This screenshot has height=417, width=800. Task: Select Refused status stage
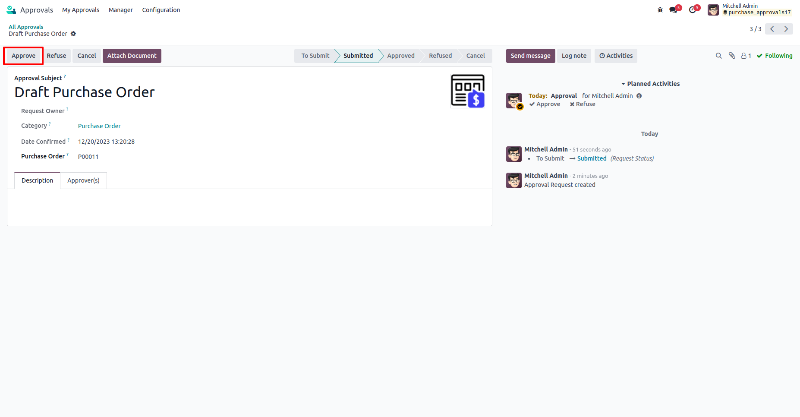click(x=440, y=56)
